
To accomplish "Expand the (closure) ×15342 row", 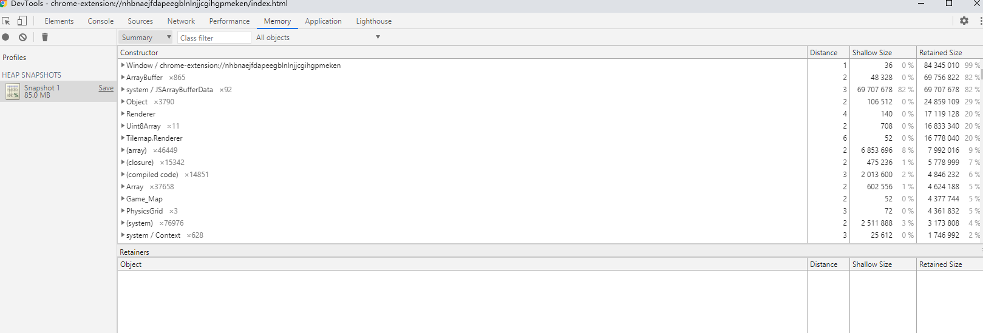I will click(123, 163).
